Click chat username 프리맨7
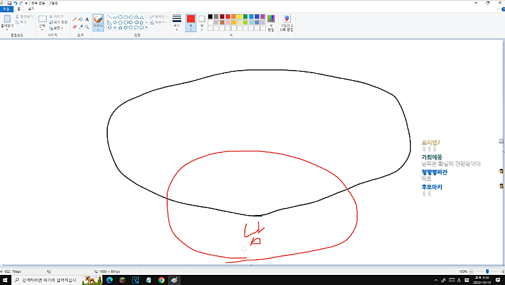Viewport: 505px width, 285px height. (x=431, y=142)
